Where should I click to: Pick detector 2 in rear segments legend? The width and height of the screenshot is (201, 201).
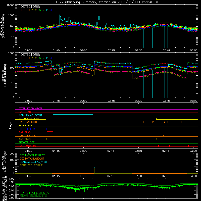pyautogui.click(x=25, y=58)
